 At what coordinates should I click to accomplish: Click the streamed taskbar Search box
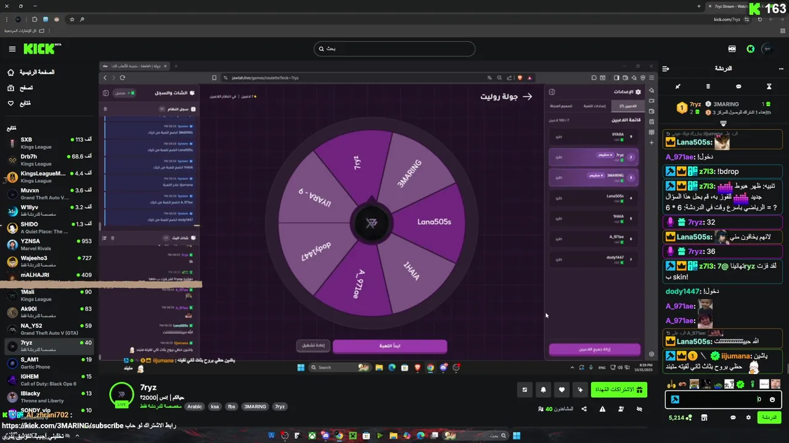pos(339,367)
